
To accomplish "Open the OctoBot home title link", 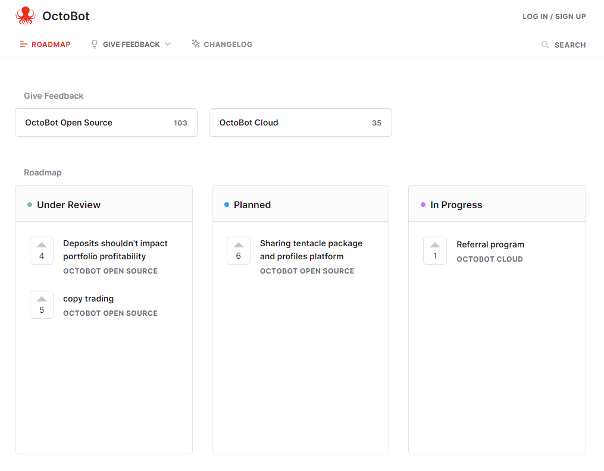I will pyautogui.click(x=66, y=16).
